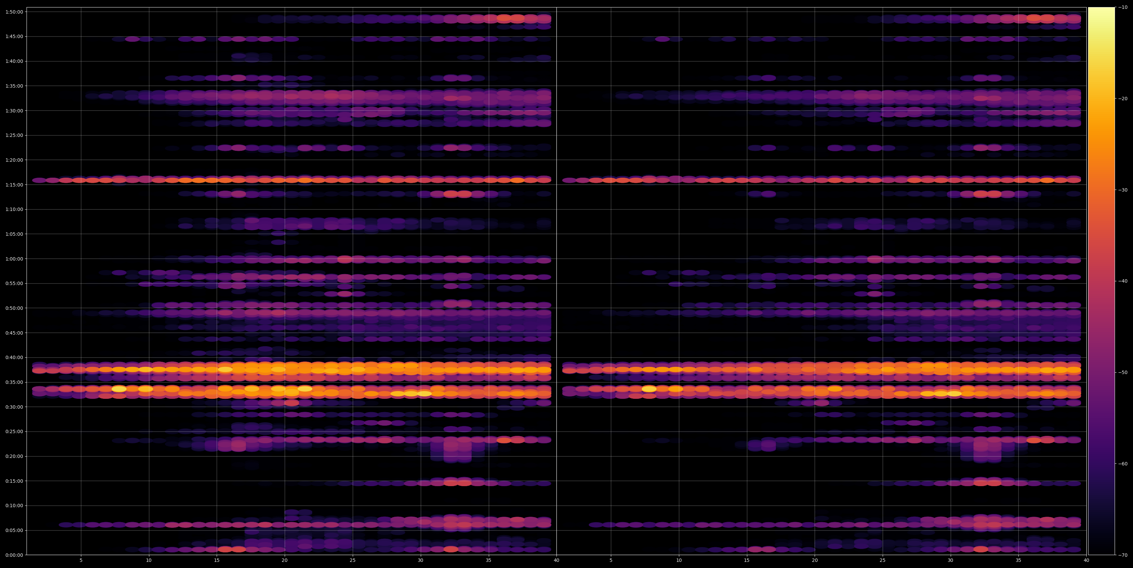
Task: Click the 0:25:00 y-axis tick label
Action: (x=14, y=431)
